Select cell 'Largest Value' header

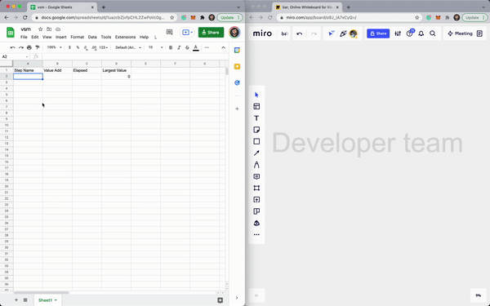click(116, 70)
